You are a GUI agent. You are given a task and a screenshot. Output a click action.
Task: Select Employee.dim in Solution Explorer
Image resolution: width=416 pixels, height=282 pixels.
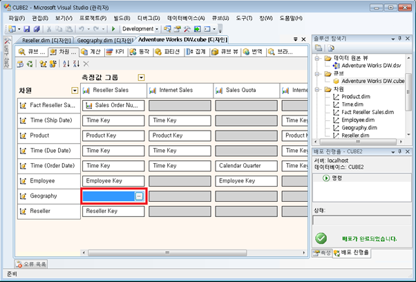pyautogui.click(x=358, y=120)
